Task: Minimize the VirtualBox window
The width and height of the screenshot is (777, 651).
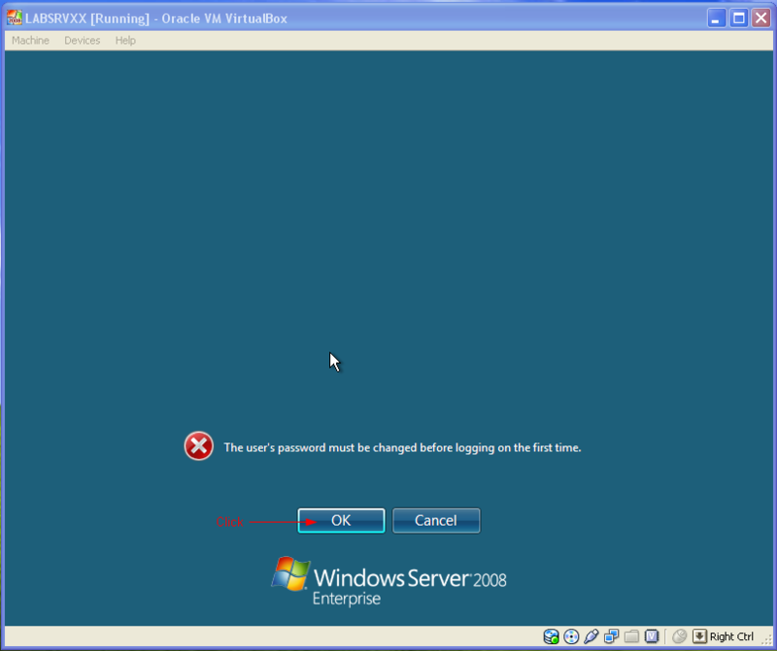Action: (x=716, y=18)
